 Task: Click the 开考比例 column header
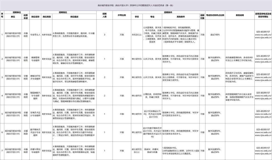coord(122,15)
